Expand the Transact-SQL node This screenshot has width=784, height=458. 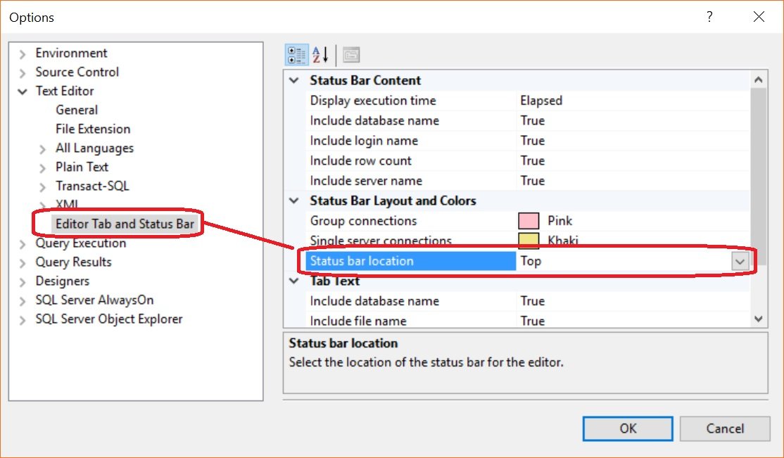pos(42,186)
